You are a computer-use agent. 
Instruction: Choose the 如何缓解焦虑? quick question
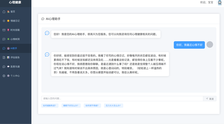pos(49,106)
